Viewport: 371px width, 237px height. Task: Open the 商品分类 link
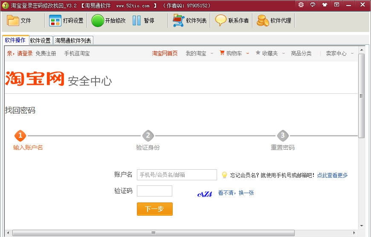pos(301,53)
